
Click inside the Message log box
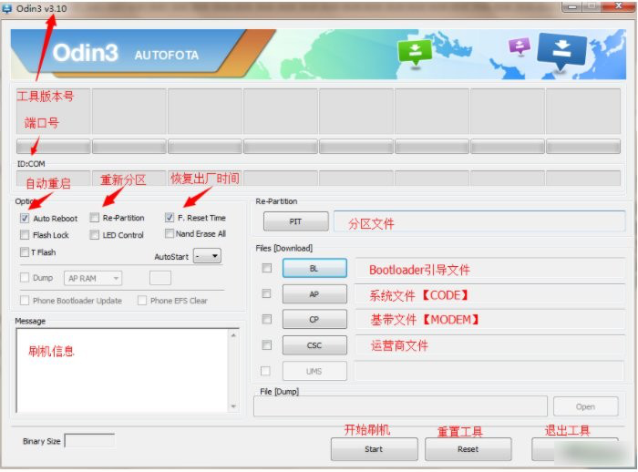tap(123, 370)
